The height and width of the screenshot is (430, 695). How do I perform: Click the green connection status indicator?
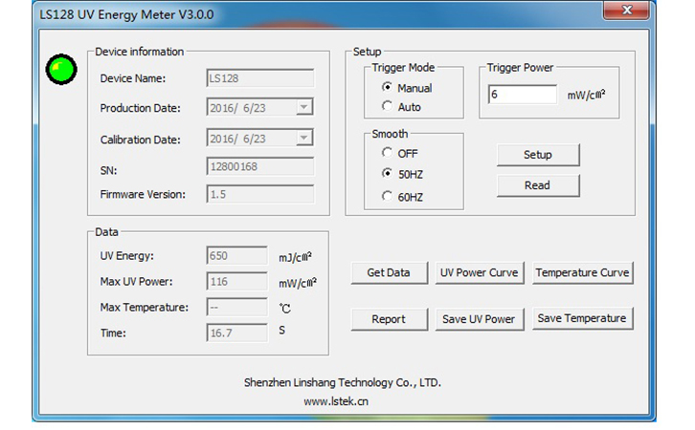(x=62, y=69)
